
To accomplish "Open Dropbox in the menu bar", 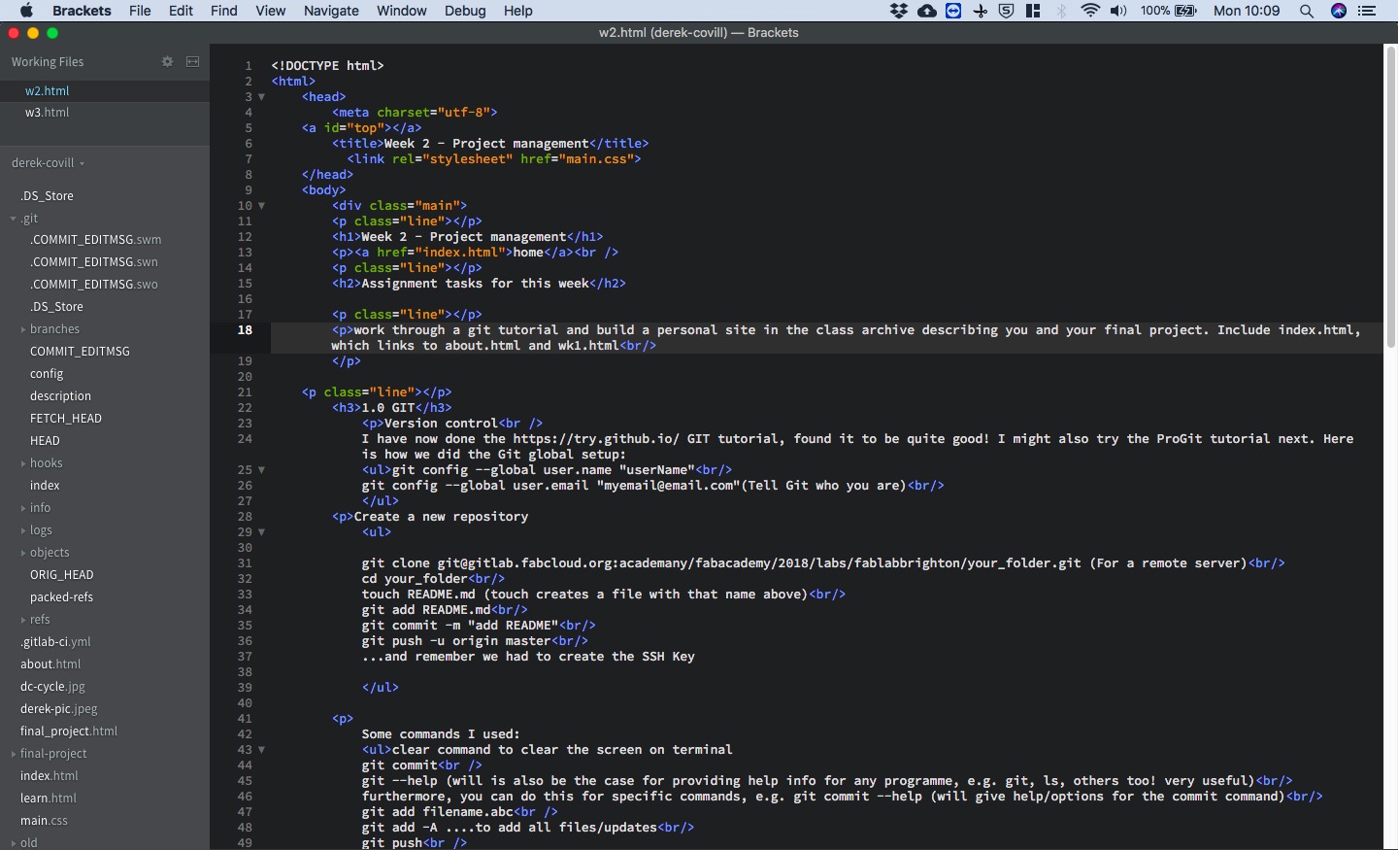I will (899, 11).
